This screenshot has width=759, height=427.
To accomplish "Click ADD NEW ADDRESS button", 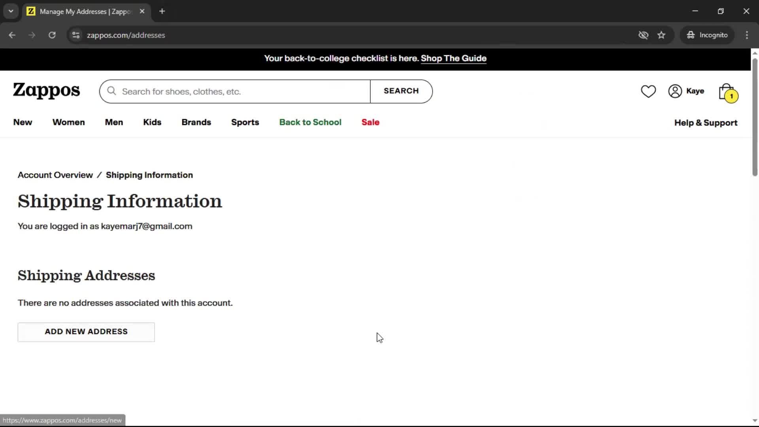I will click(86, 332).
